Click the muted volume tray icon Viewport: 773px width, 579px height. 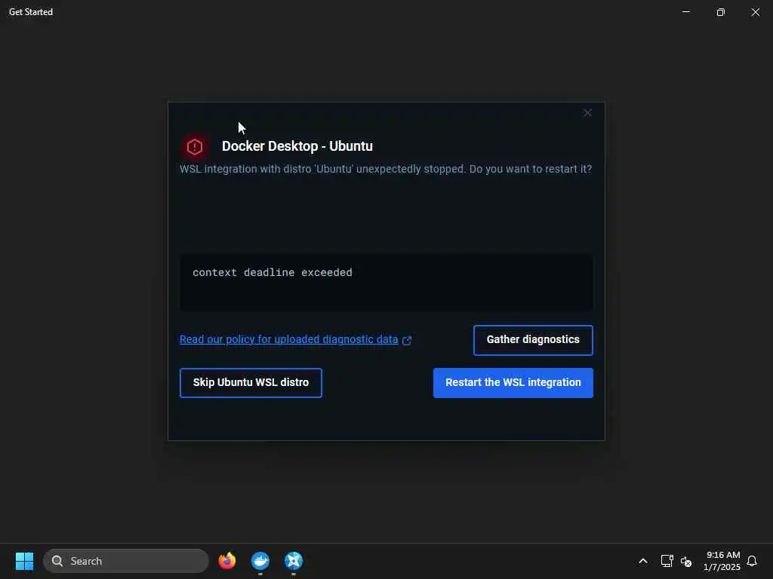[x=685, y=561]
